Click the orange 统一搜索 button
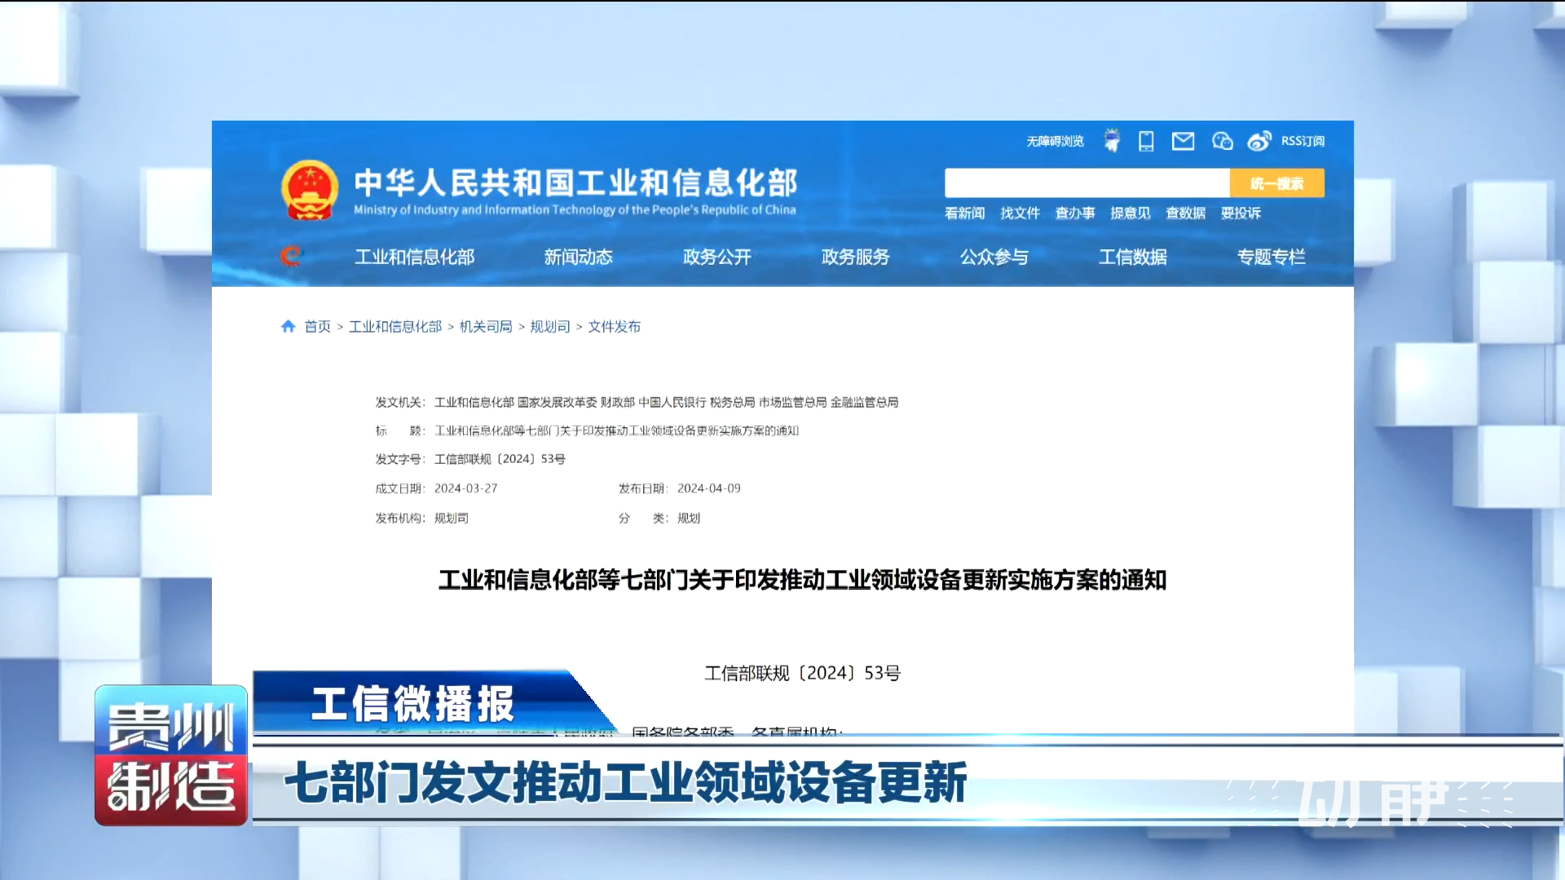Screen dimensions: 1565x880 coord(1276,183)
